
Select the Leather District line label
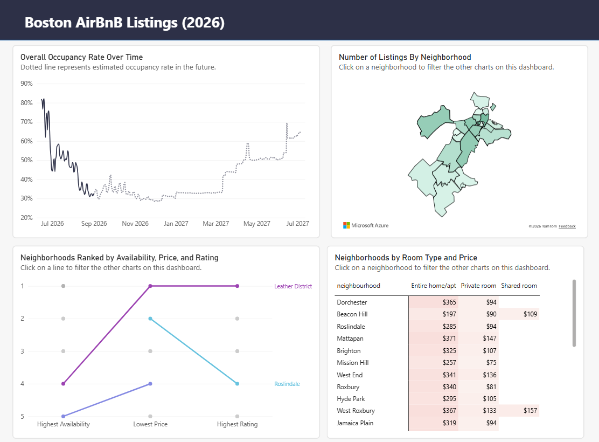pyautogui.click(x=293, y=286)
